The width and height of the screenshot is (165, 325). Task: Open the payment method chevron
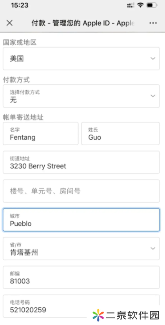[x=153, y=96]
